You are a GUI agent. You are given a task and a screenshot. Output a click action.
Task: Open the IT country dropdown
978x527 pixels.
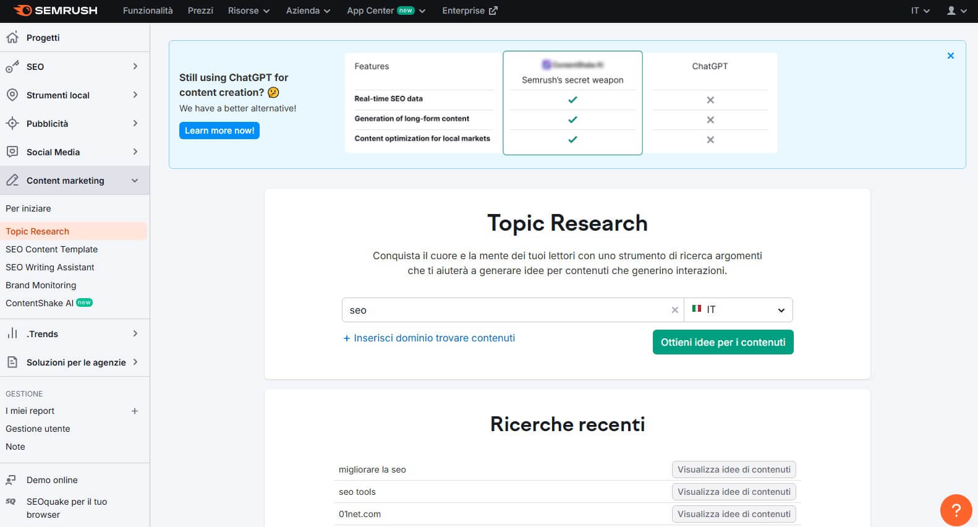pyautogui.click(x=738, y=310)
